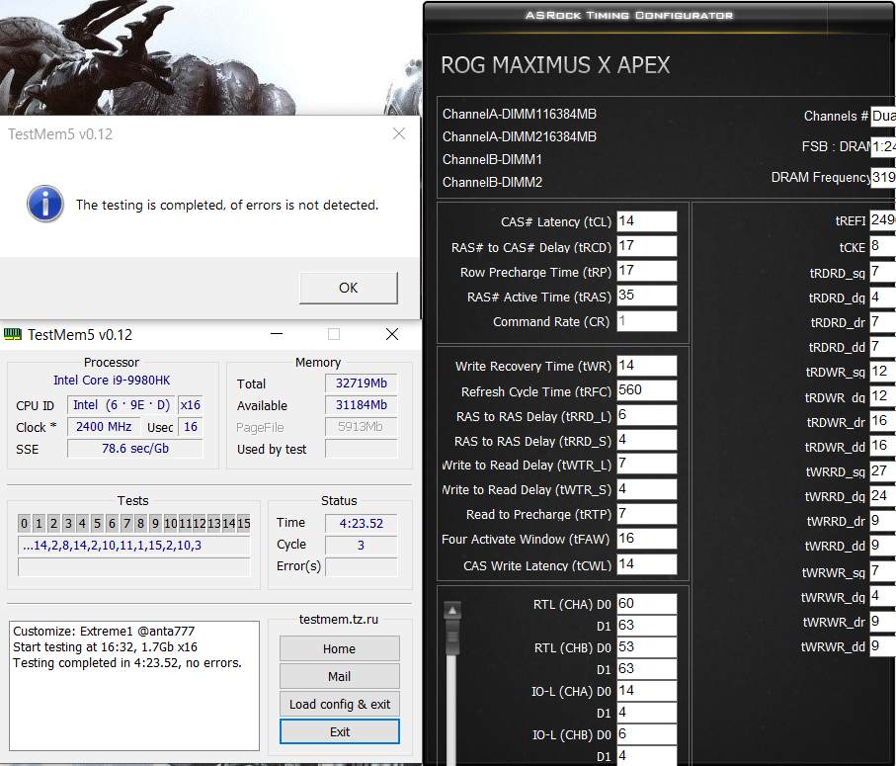The width and height of the screenshot is (896, 766).
Task: Click the ROG MAXIMUS X APEX heading
Action: click(555, 65)
